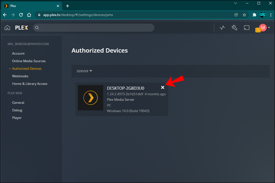The image size is (275, 183).
Task: Remove DESKTOP-2G8D3U0 device with X
Action: tap(163, 88)
